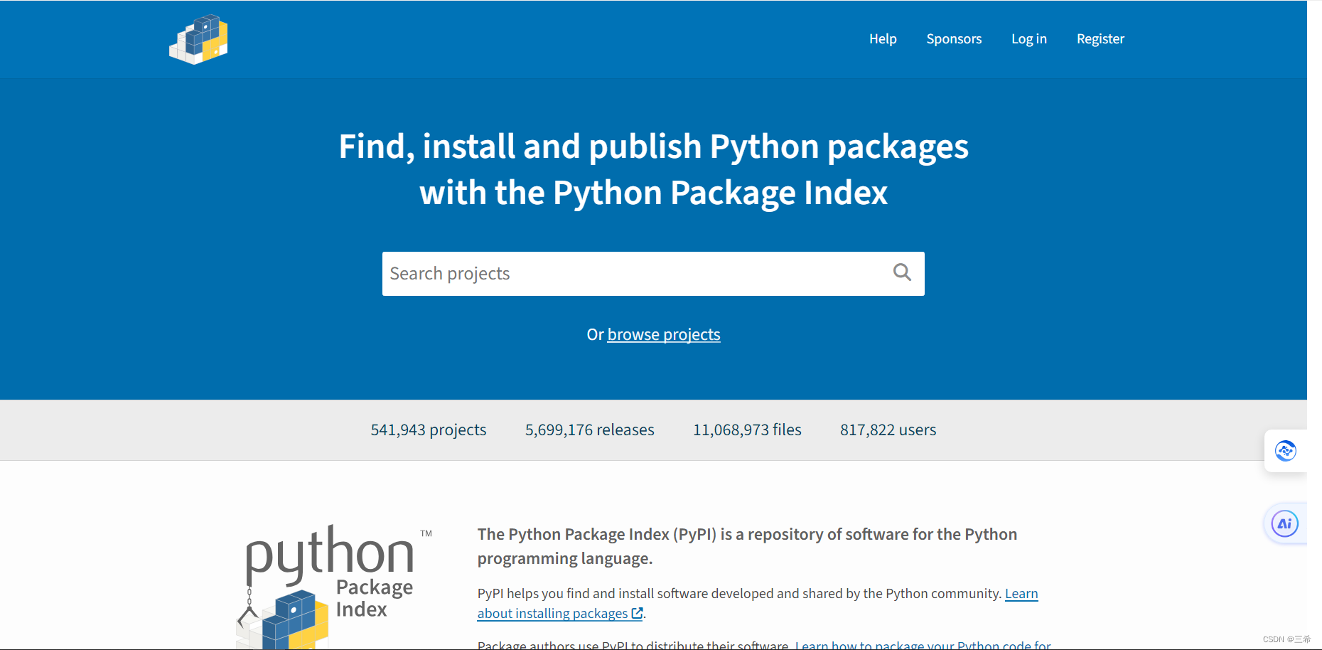Click the magnifying glass search icon

pyautogui.click(x=902, y=272)
